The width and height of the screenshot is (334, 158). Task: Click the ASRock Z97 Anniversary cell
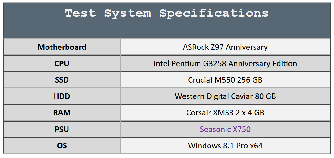[225, 47]
